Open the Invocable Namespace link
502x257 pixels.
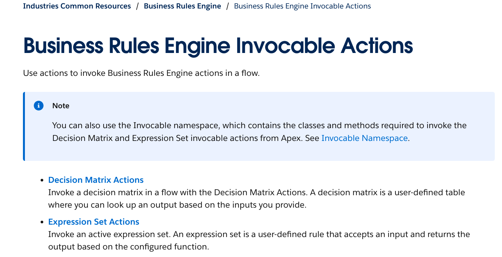click(x=364, y=138)
